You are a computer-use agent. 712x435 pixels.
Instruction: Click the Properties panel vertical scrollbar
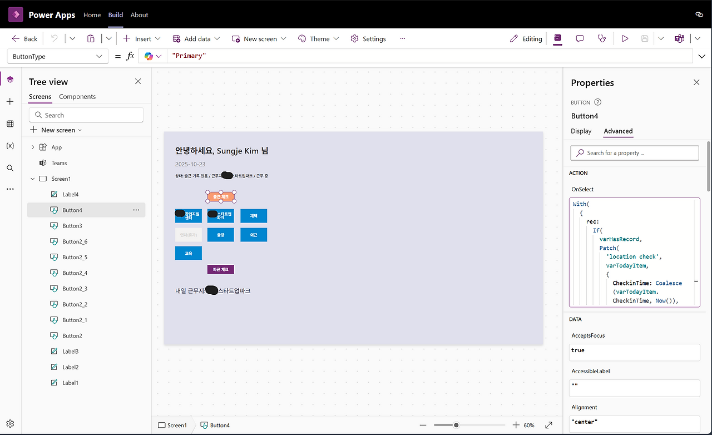[709, 166]
